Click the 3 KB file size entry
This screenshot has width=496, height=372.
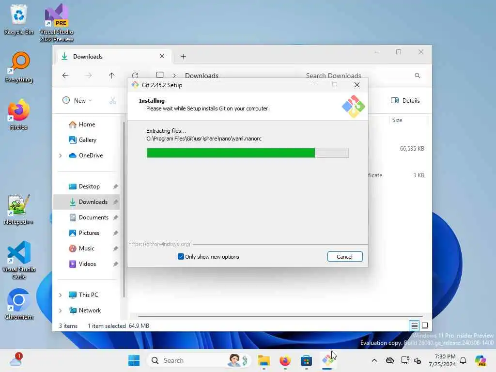418,175
